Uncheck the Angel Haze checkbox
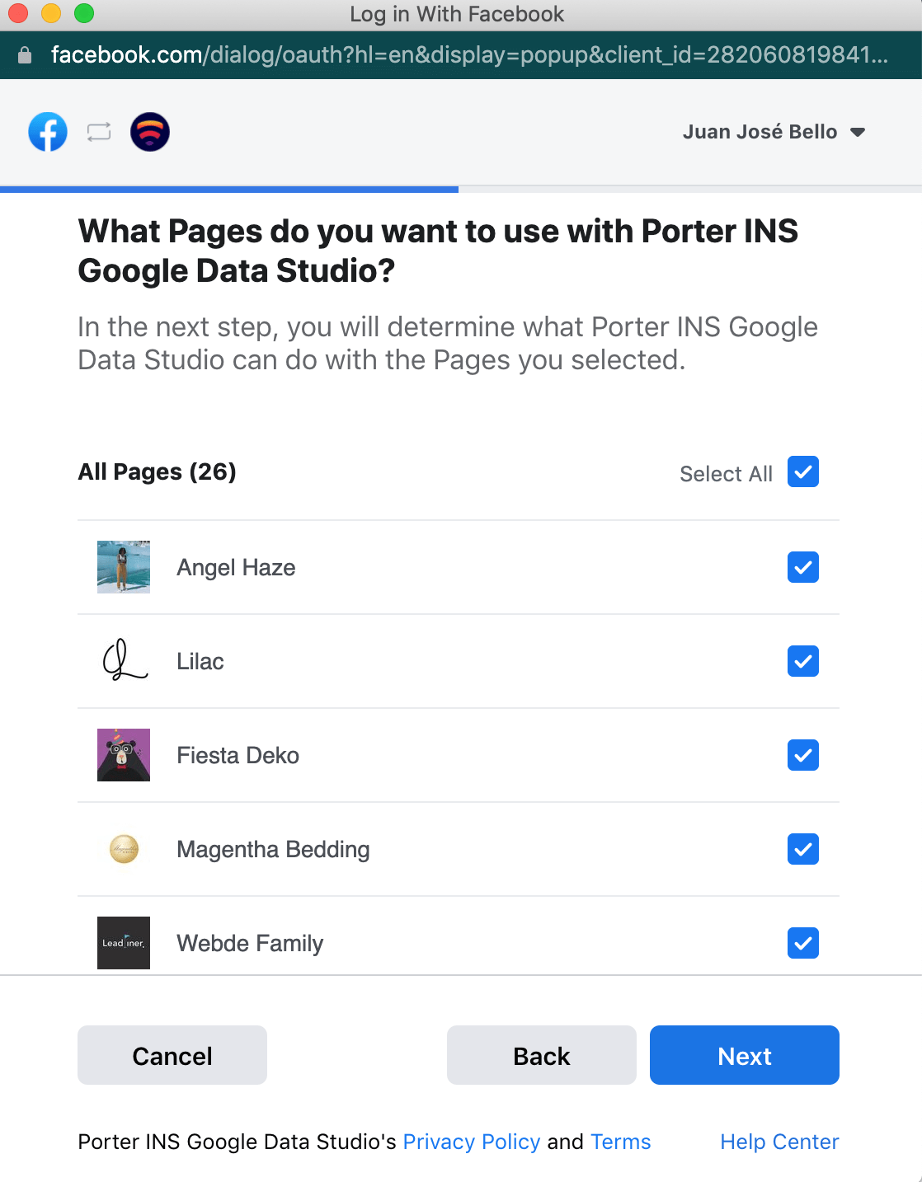Viewport: 922px width, 1182px height. click(803, 567)
